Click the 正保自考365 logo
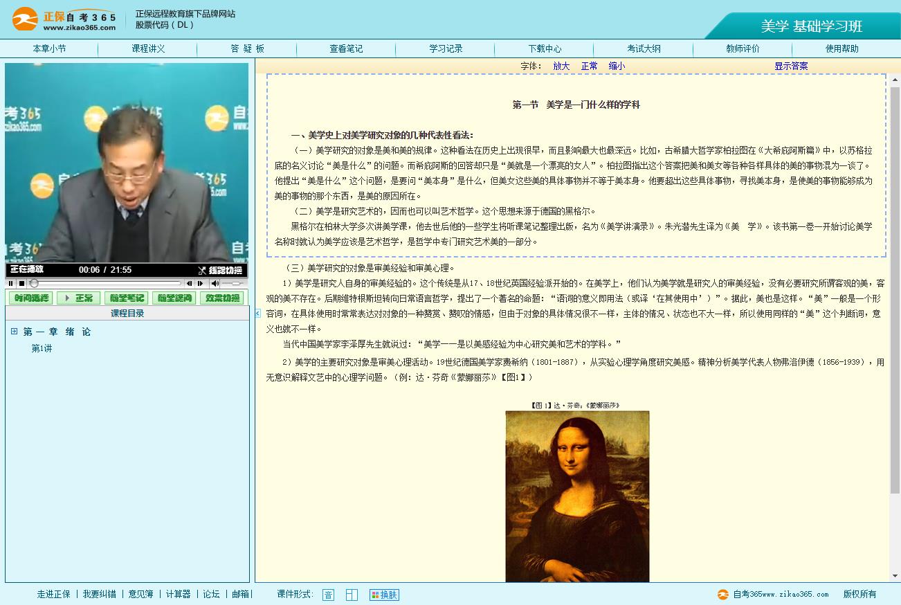The width and height of the screenshot is (901, 605). [x=64, y=19]
